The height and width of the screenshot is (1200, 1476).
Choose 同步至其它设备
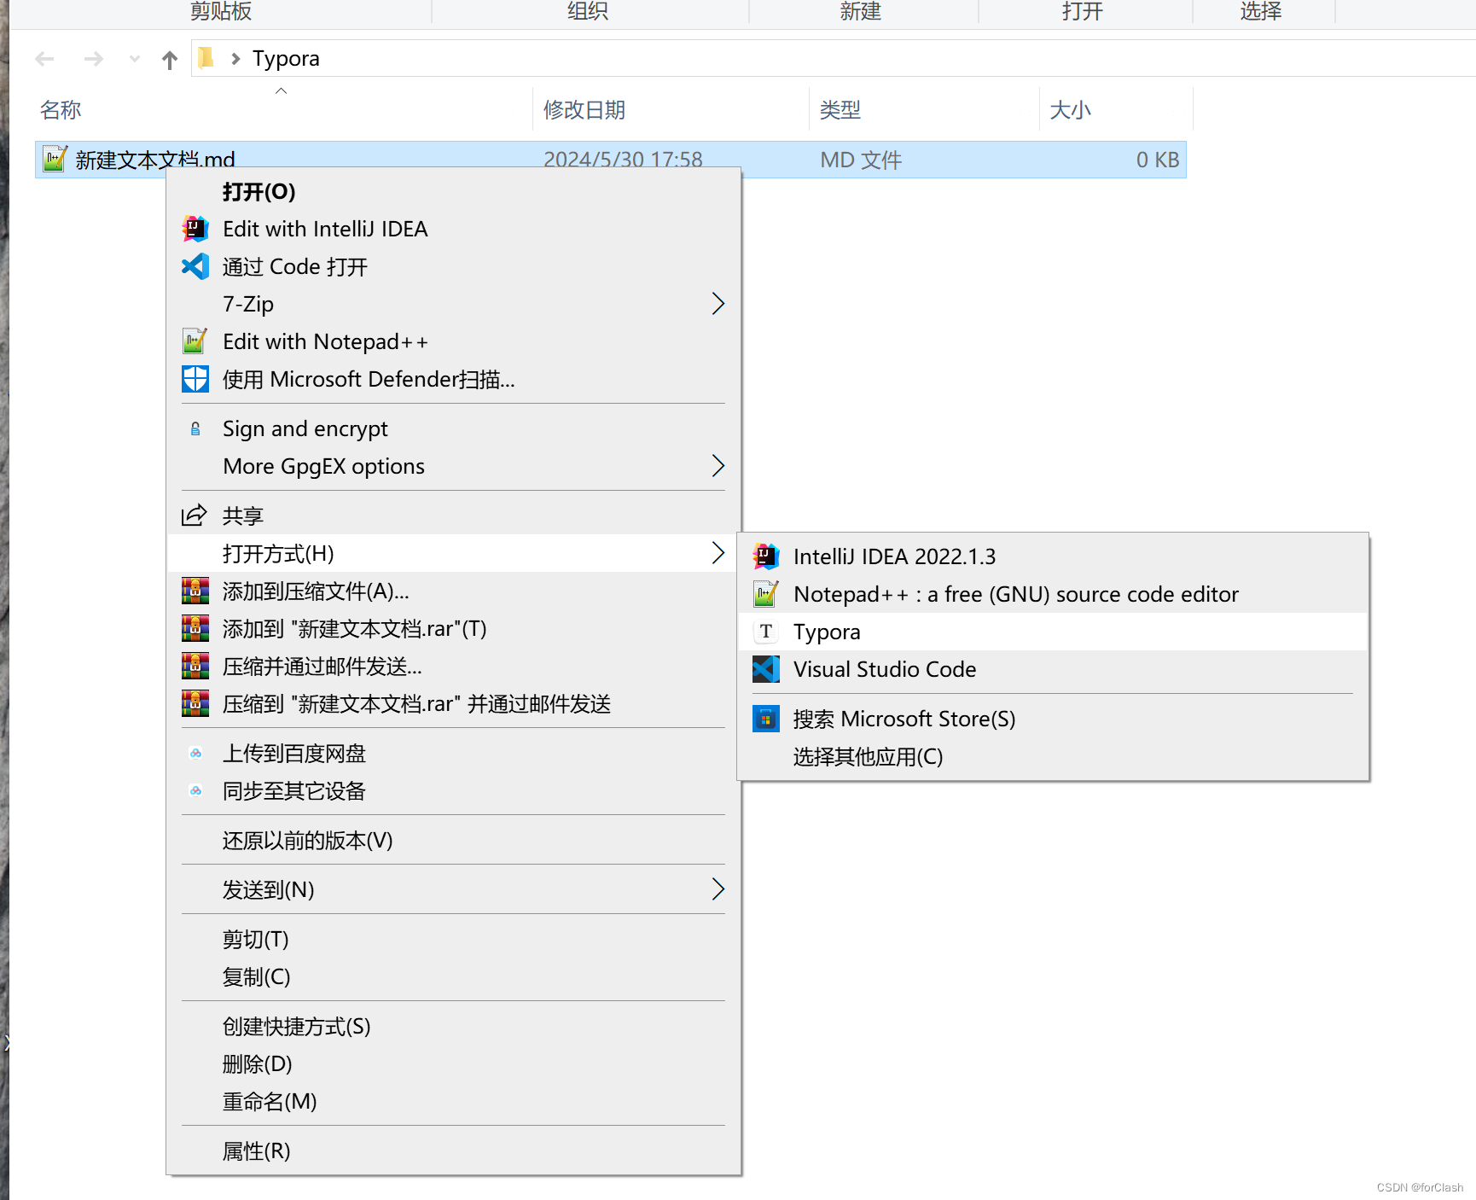[x=454, y=790]
